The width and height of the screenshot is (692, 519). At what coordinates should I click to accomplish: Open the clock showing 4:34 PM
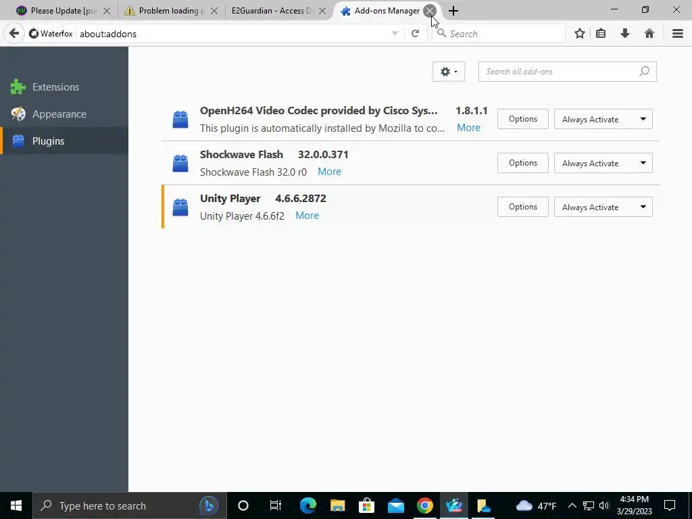(634, 505)
